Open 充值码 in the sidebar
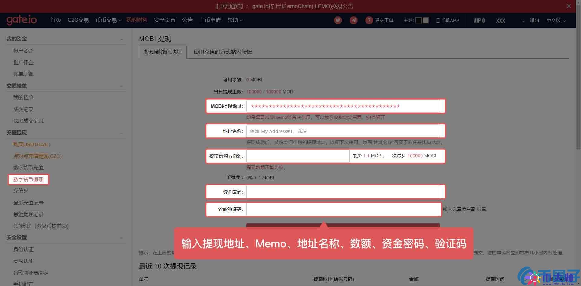The image size is (581, 286). (x=21, y=191)
